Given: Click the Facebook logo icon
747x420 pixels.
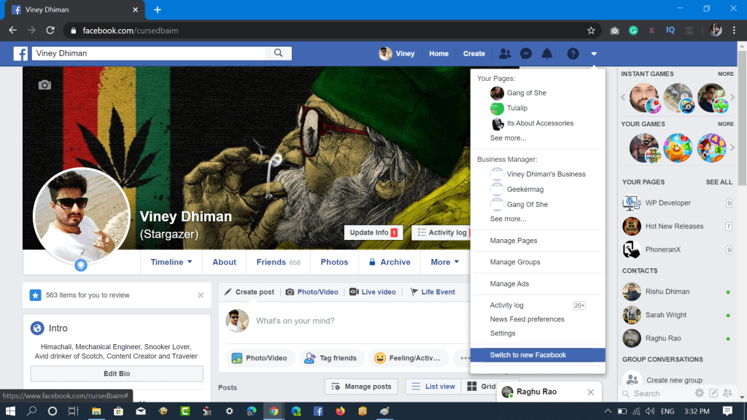Looking at the screenshot, I should (x=20, y=53).
